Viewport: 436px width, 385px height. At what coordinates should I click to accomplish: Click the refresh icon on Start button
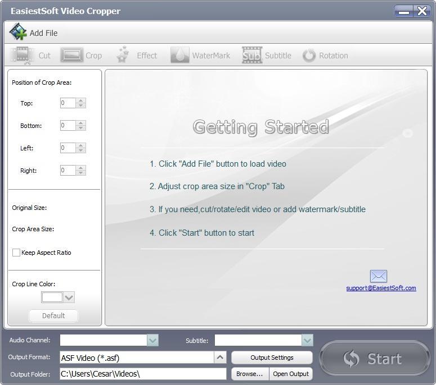[x=351, y=359]
